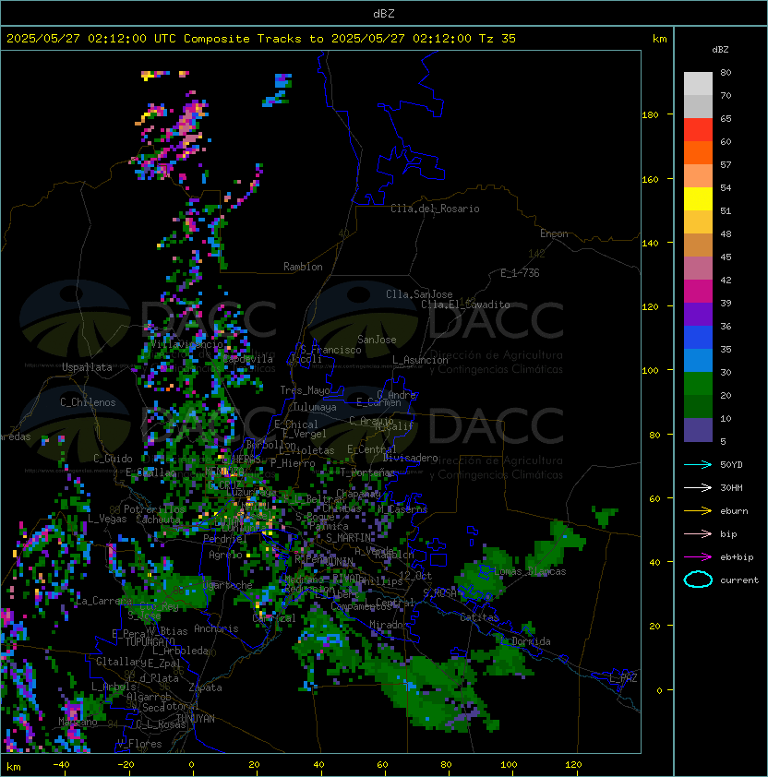Click the 'Villavicencio' map label
Screen dimensions: 768x777
186,344
